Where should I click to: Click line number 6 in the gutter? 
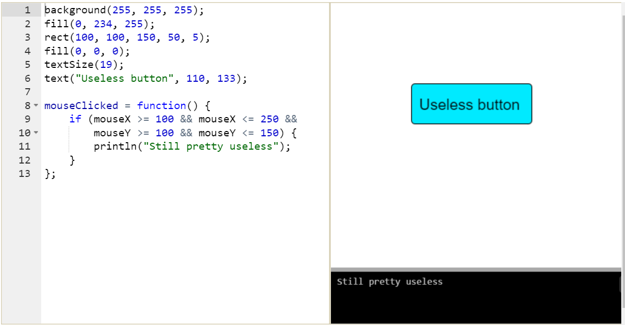pyautogui.click(x=27, y=79)
